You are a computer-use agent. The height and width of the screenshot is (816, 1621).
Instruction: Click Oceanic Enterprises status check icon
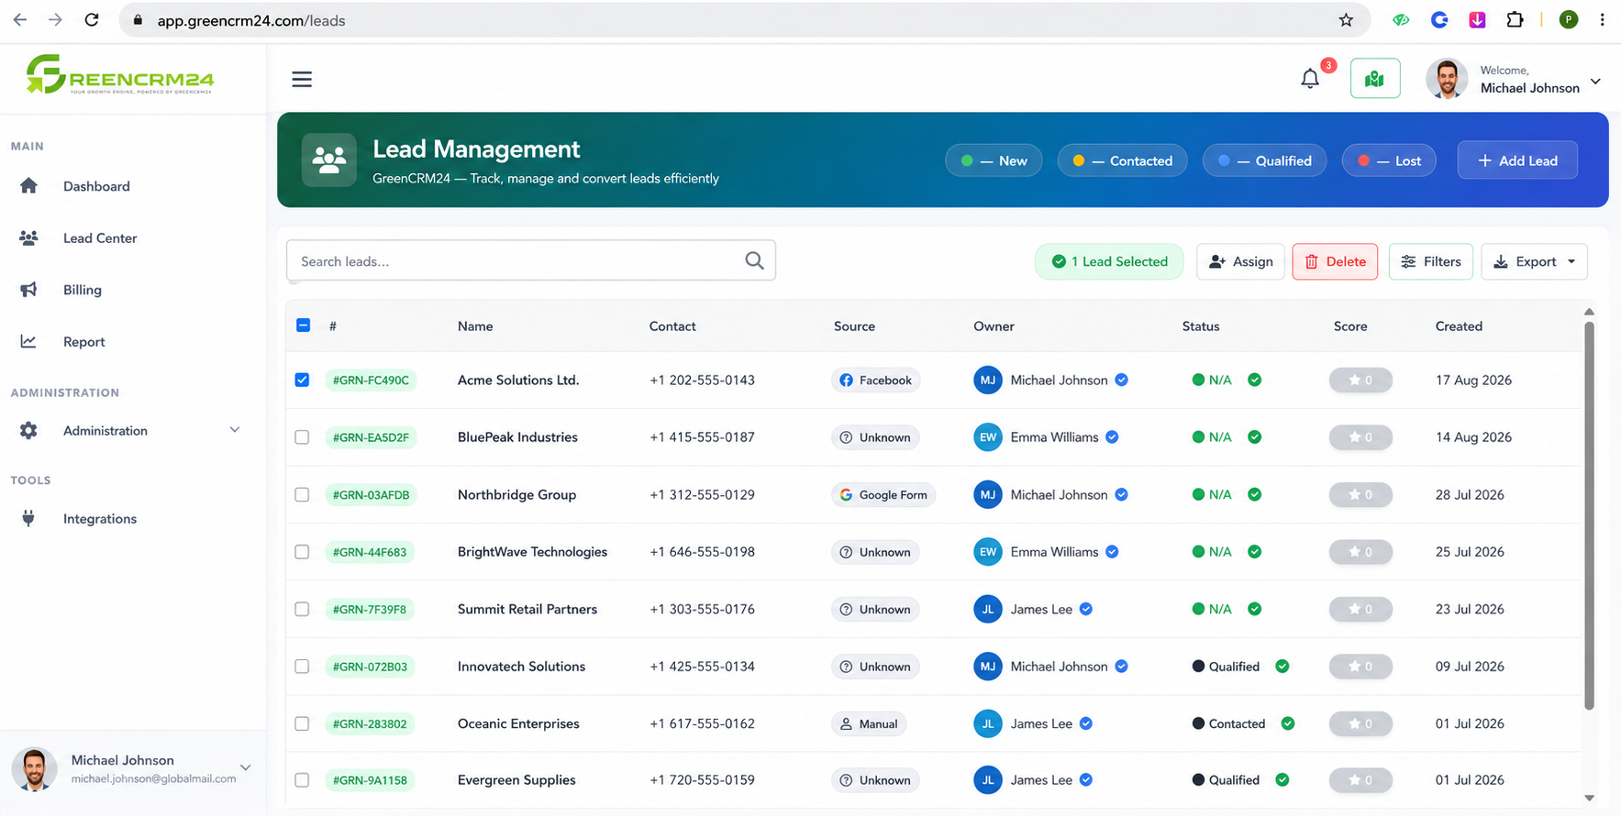pyautogui.click(x=1287, y=723)
